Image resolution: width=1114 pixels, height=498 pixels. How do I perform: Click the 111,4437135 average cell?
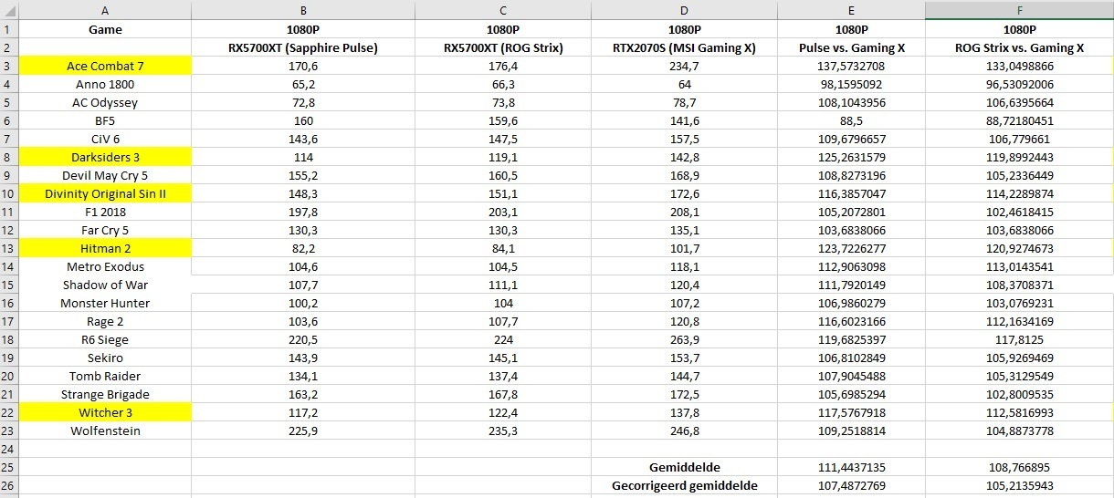point(851,467)
